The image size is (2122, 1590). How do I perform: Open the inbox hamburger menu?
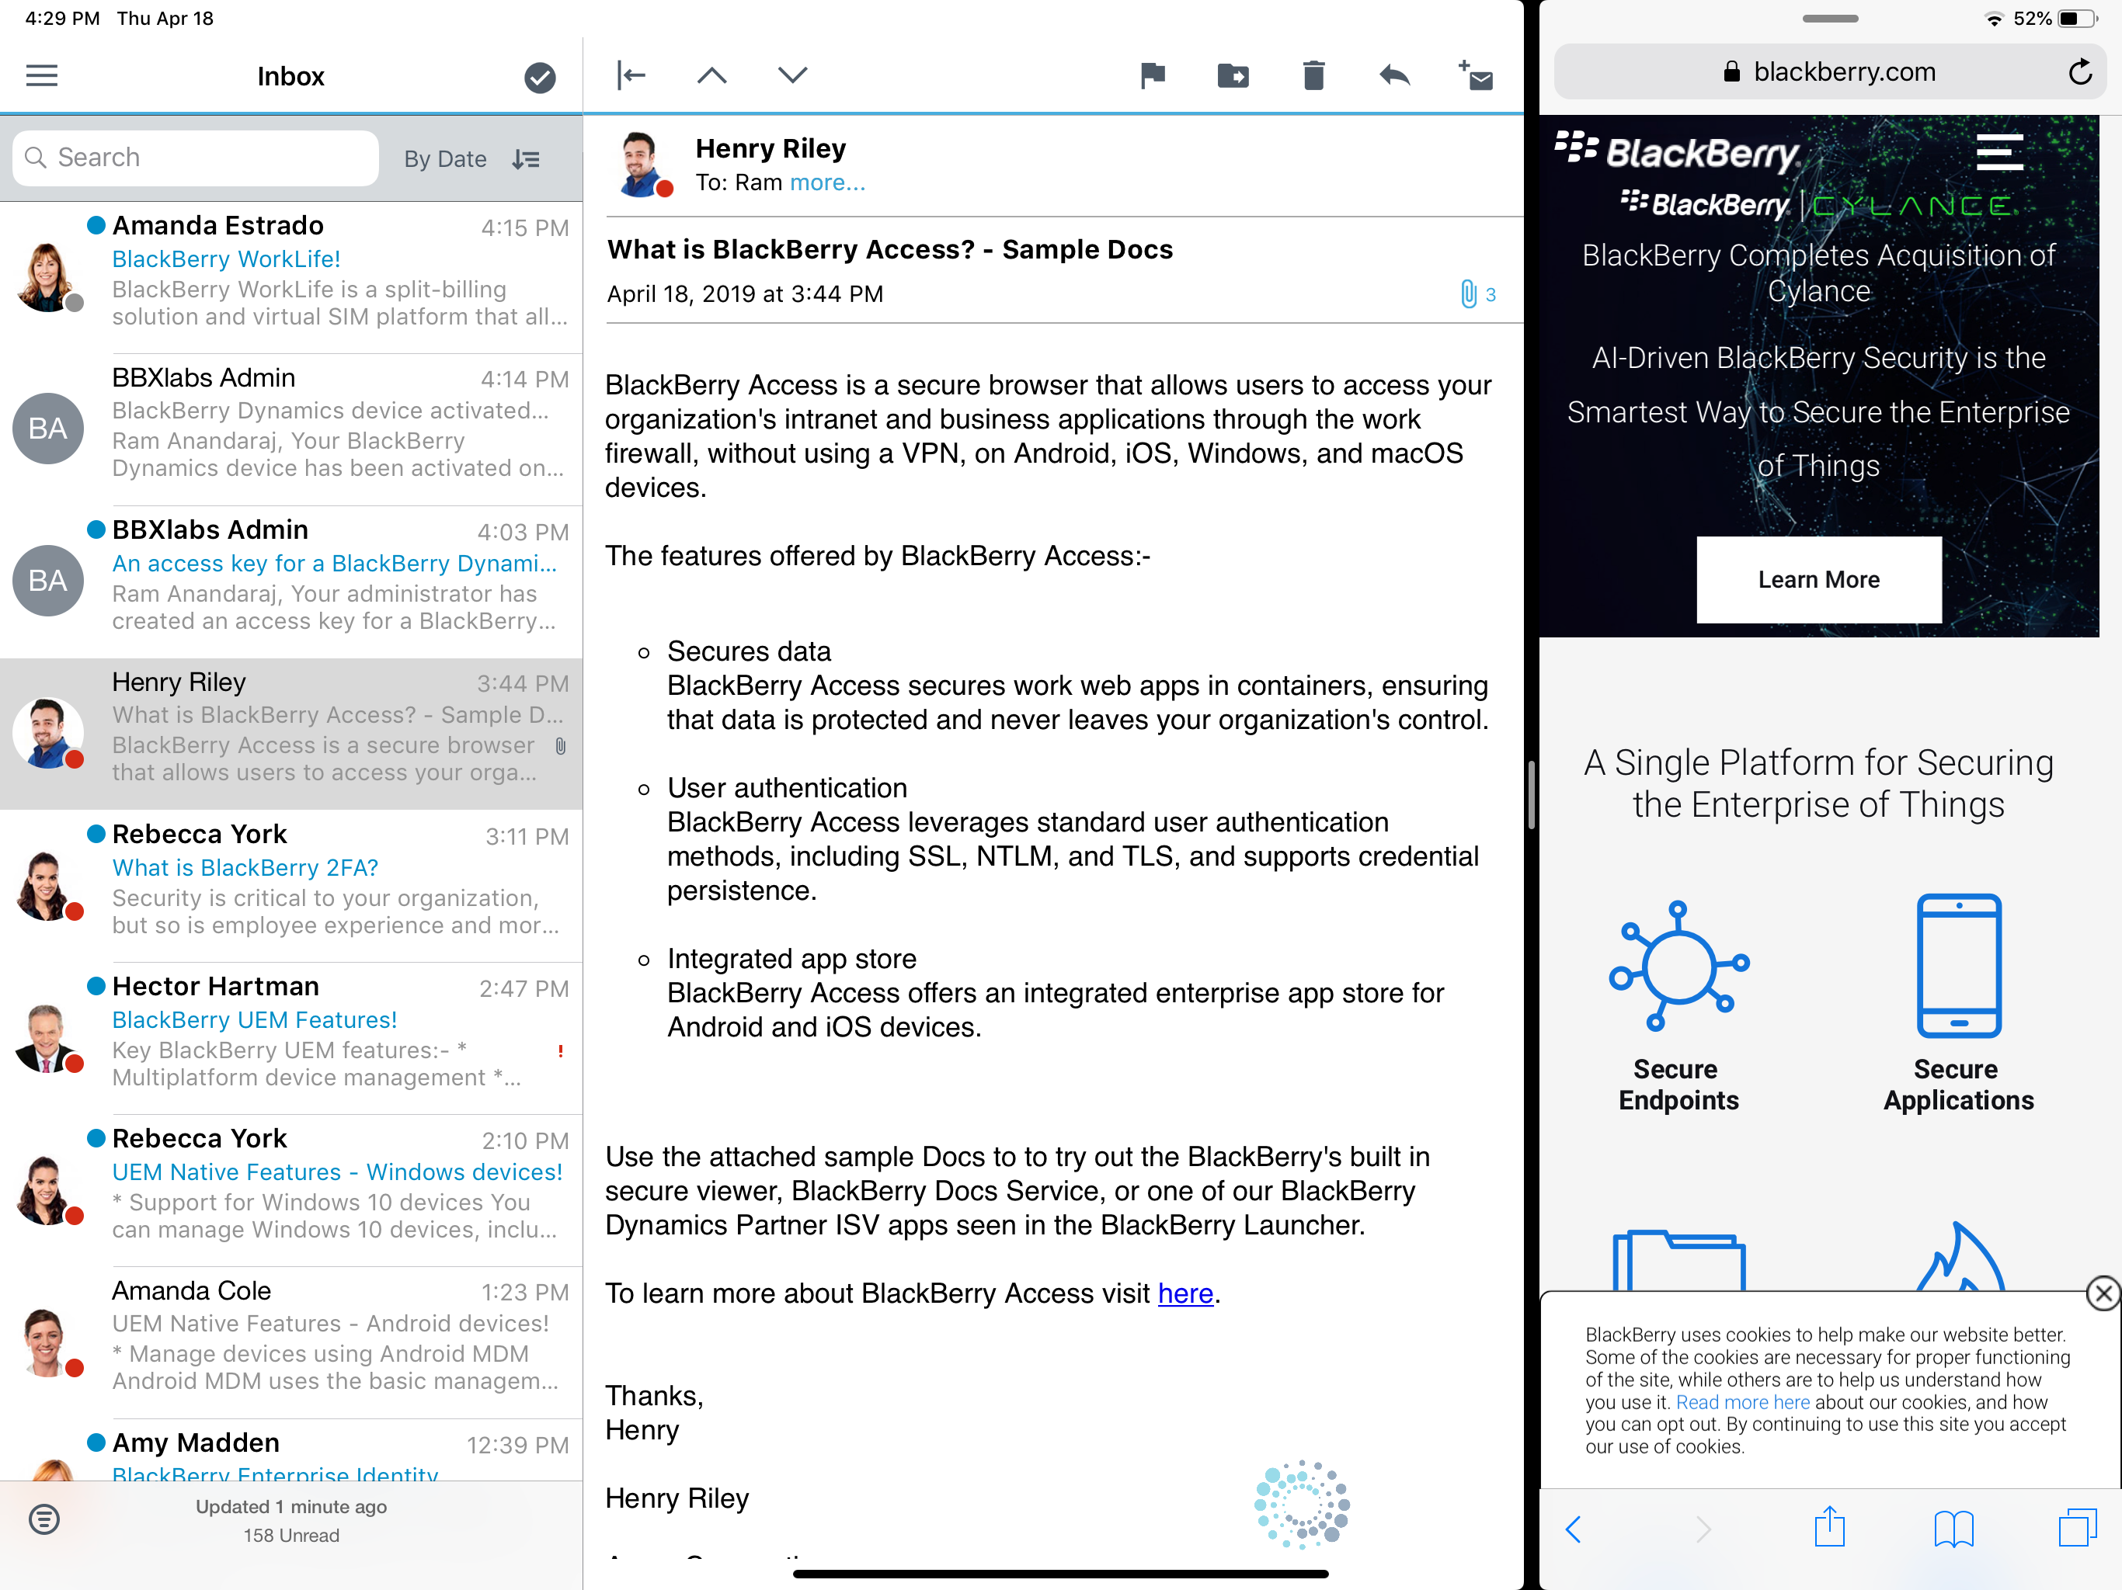click(x=41, y=76)
